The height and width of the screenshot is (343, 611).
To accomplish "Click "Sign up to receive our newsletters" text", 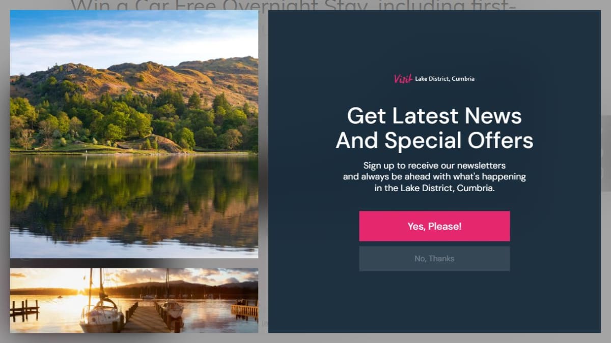I will [x=434, y=166].
